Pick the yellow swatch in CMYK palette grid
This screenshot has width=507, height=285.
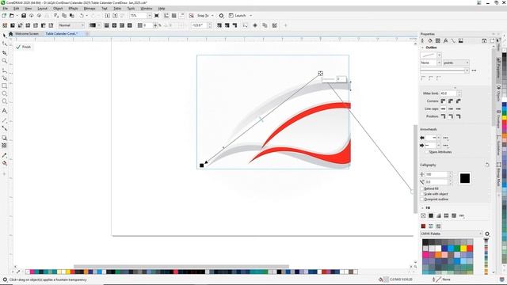(463, 248)
